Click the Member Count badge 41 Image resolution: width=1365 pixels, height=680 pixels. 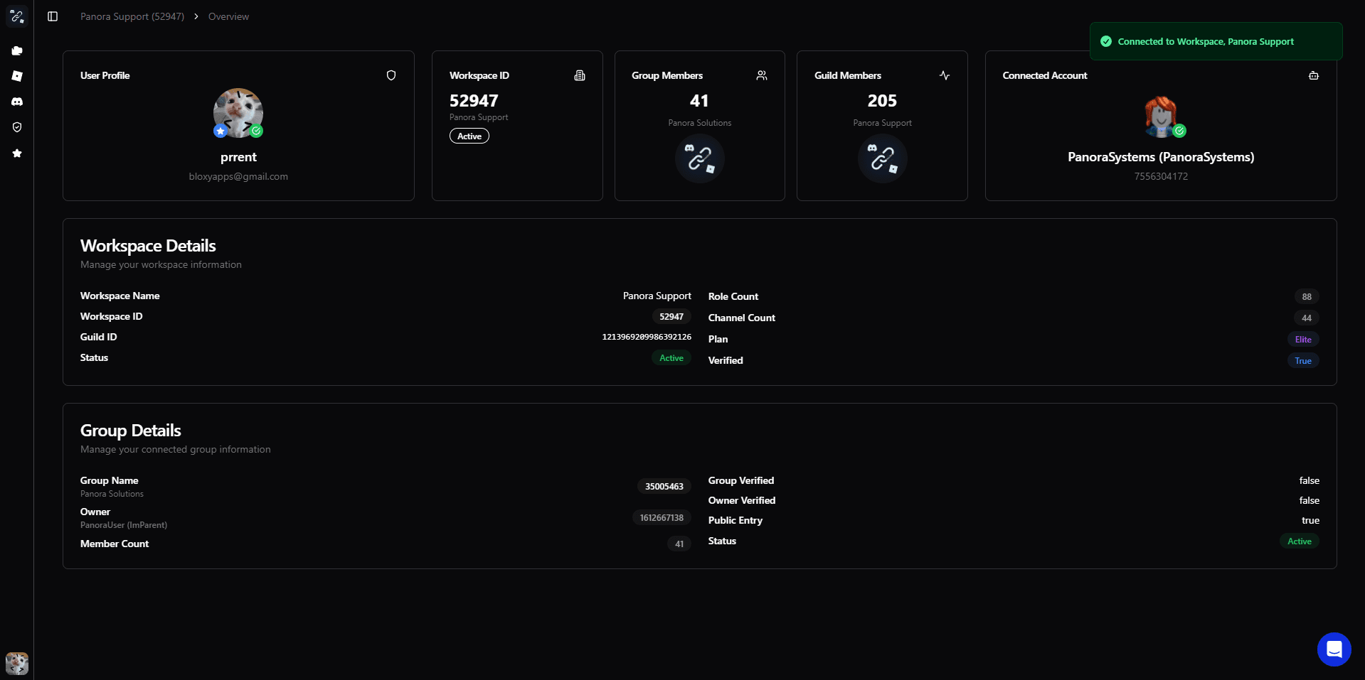pyautogui.click(x=679, y=544)
